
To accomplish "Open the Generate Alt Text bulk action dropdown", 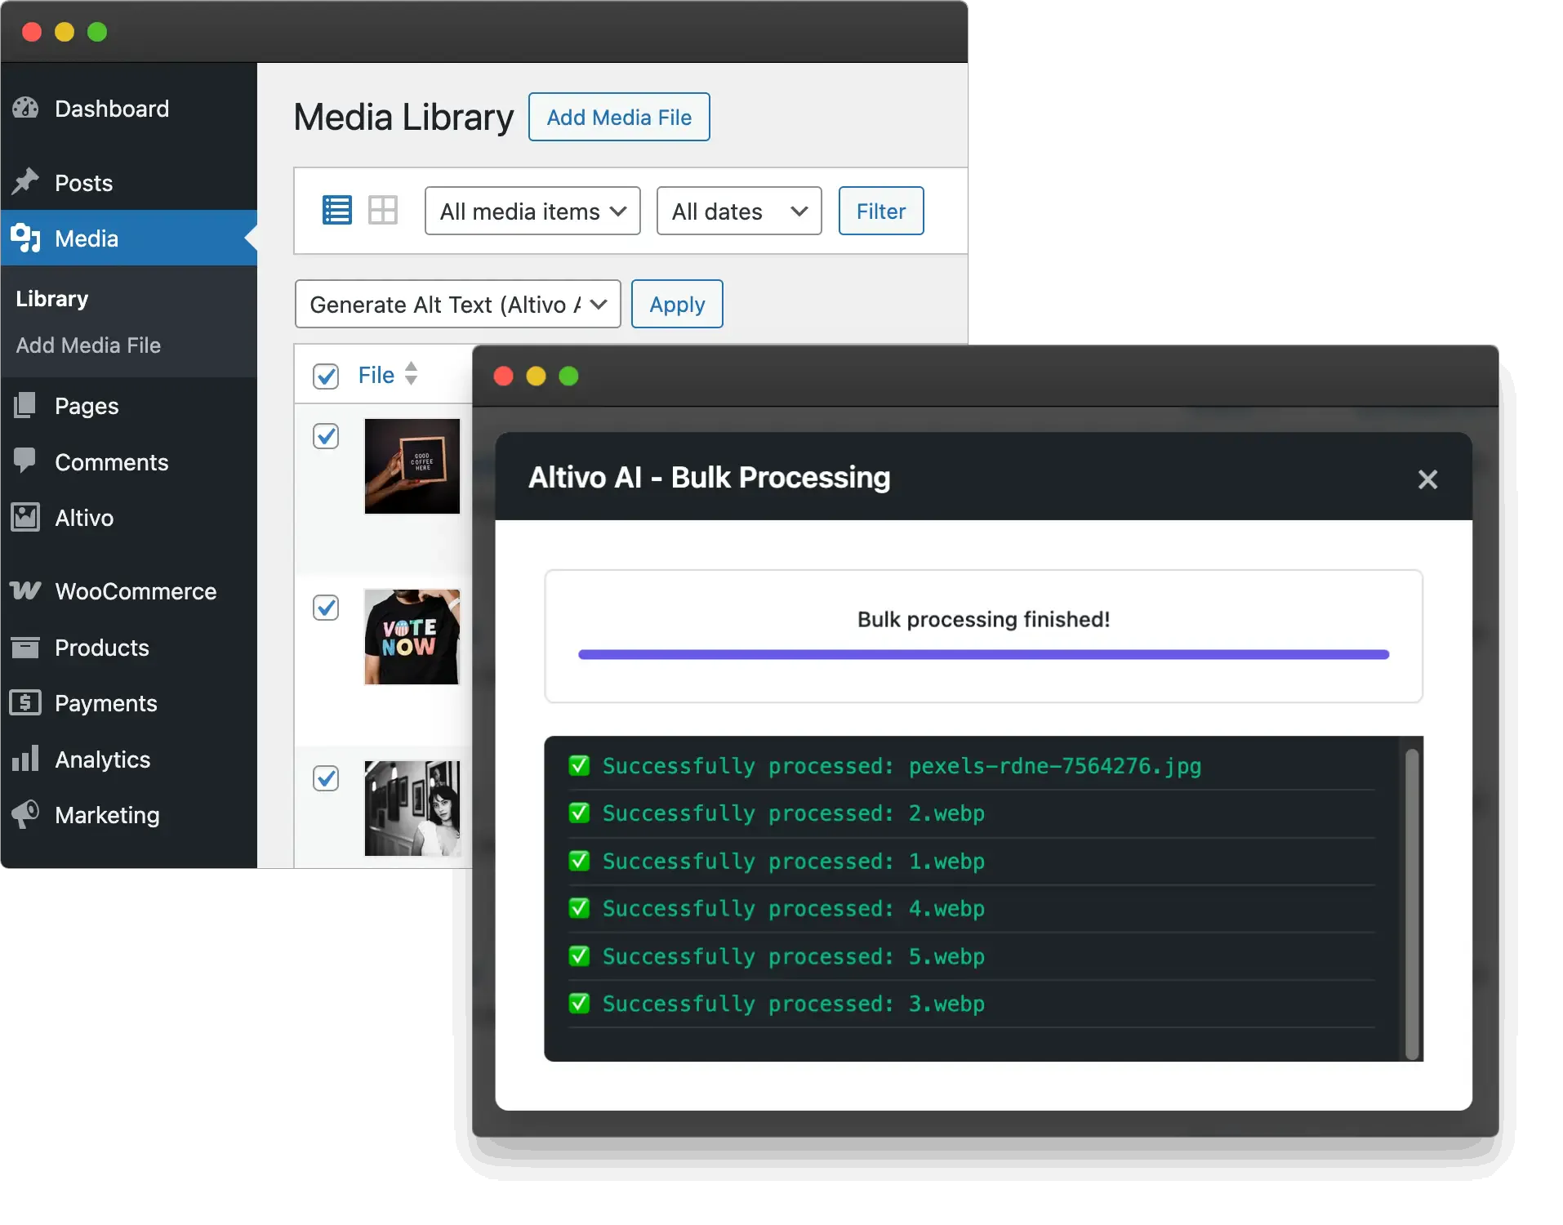I will pos(457,304).
